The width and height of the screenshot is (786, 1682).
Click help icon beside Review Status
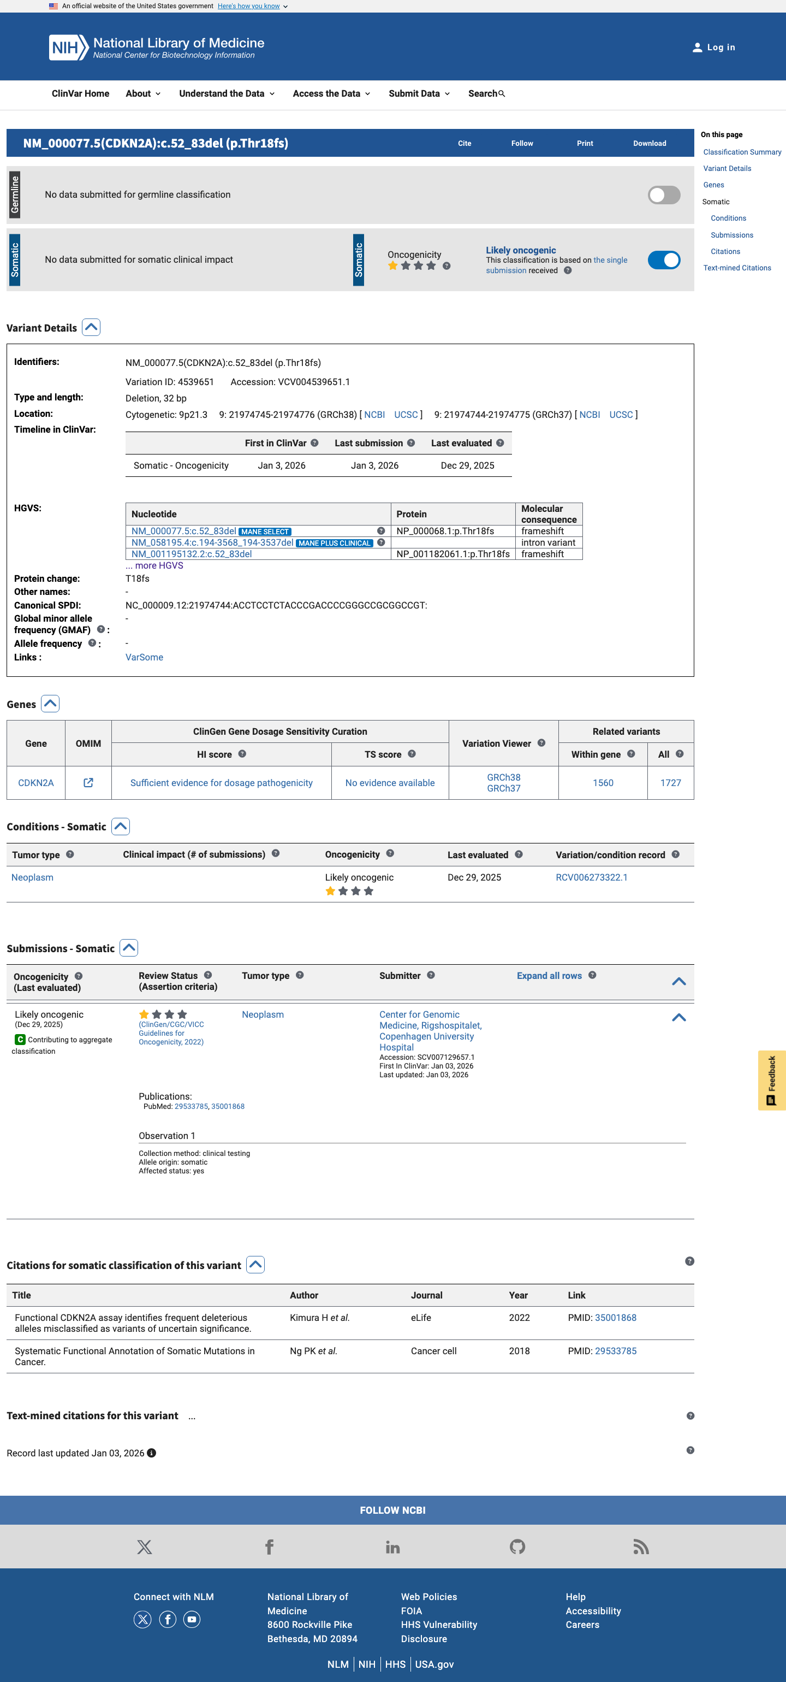pos(207,975)
